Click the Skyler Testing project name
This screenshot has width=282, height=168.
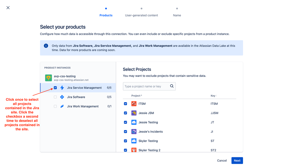coord(148,141)
